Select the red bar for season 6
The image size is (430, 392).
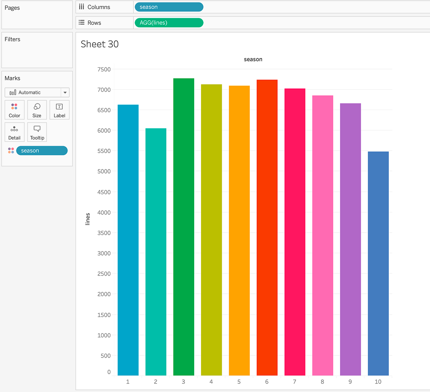tap(267, 226)
